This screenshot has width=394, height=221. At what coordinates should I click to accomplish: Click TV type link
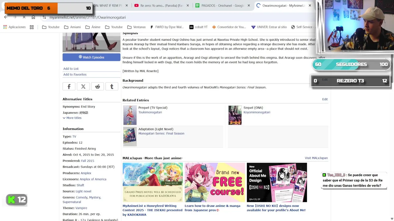click(74, 137)
